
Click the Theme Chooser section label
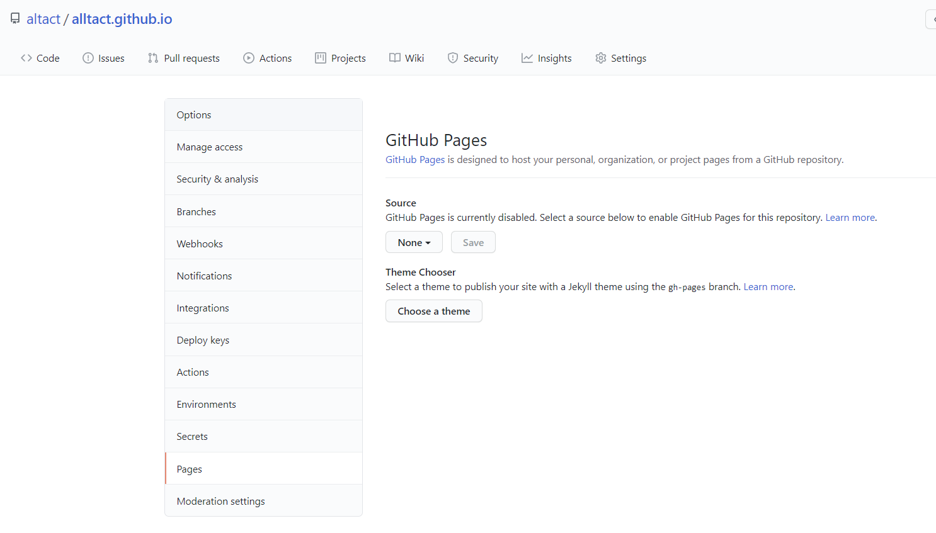coord(421,272)
